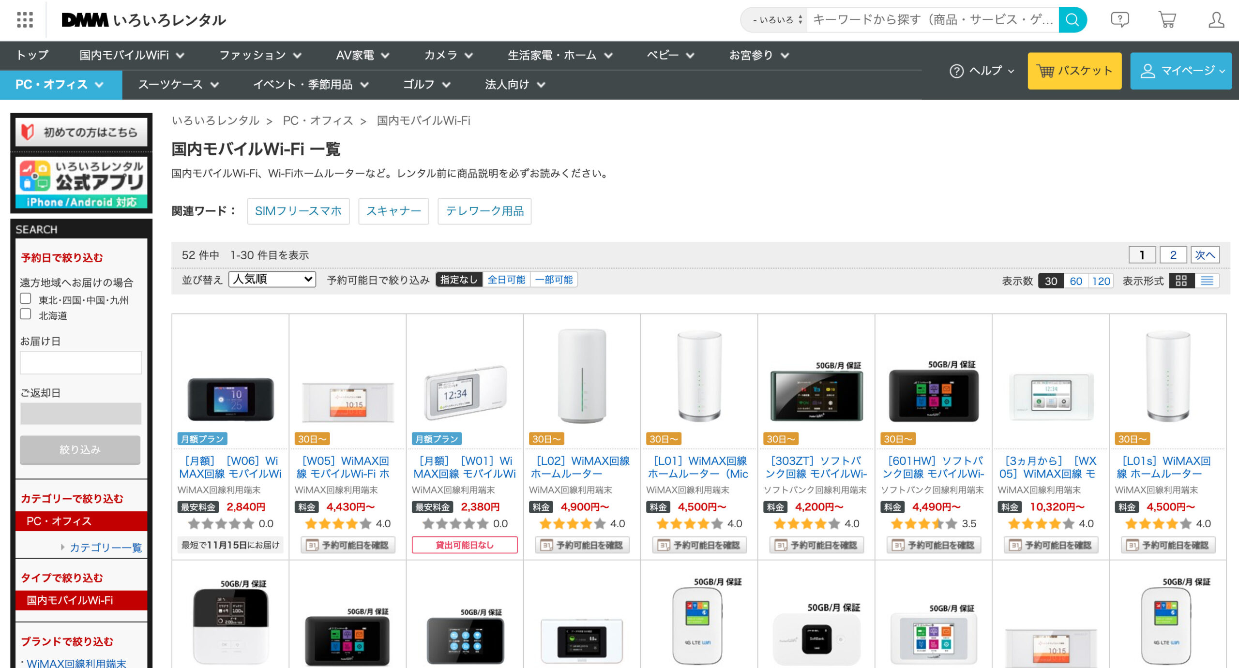Expand 生活家電・ホーム nav menu

pos(560,55)
